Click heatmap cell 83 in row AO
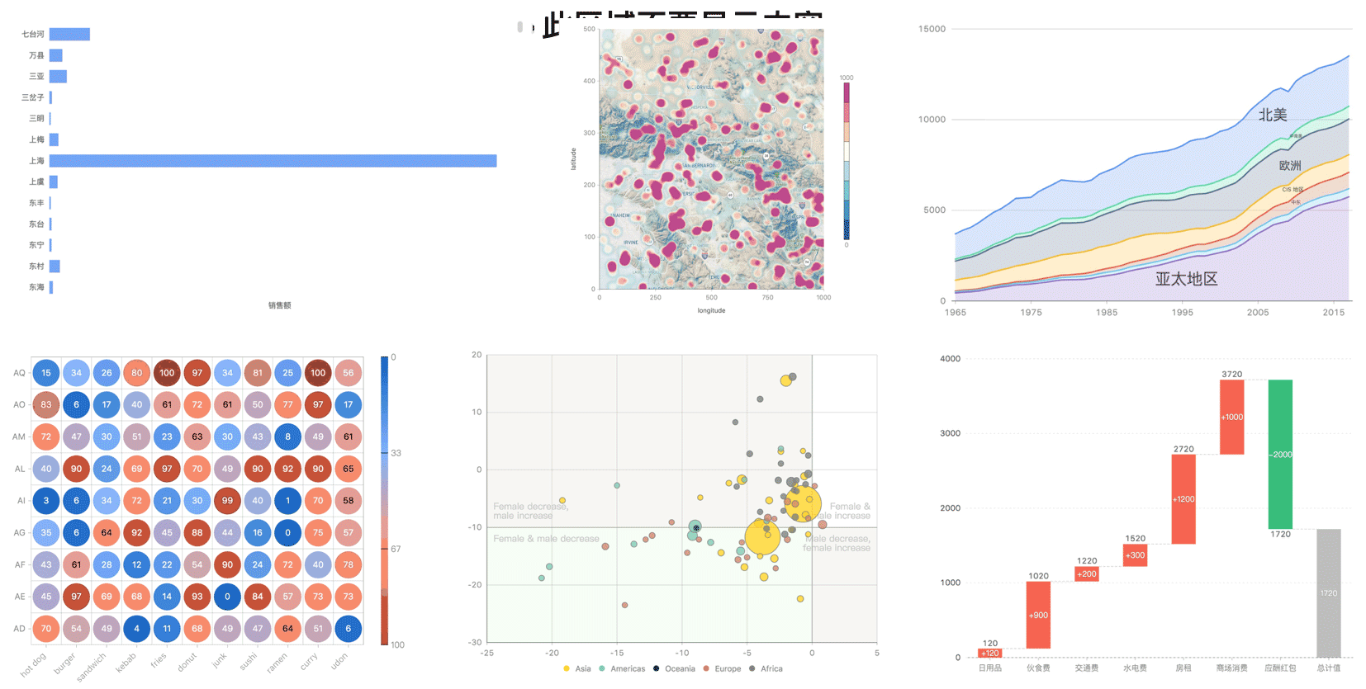The height and width of the screenshot is (689, 1366). pyautogui.click(x=46, y=404)
